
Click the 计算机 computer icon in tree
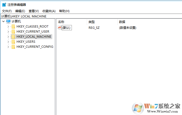pyautogui.click(x=8, y=21)
